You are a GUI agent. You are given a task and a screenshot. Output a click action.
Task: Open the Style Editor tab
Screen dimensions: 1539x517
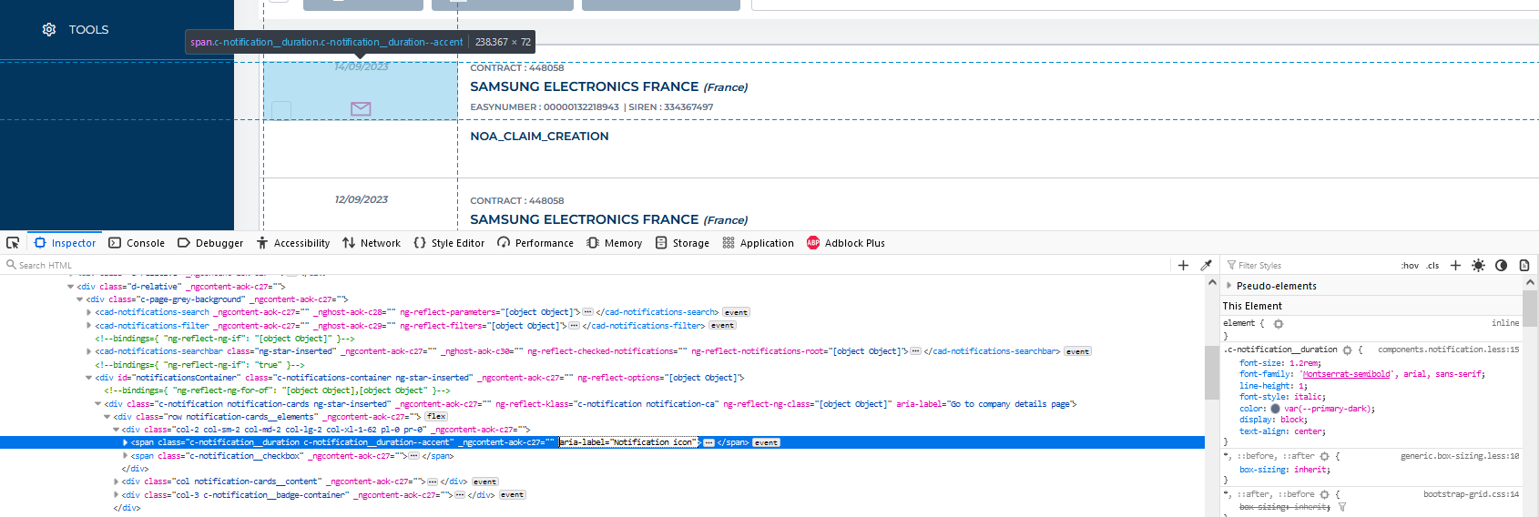pos(449,243)
